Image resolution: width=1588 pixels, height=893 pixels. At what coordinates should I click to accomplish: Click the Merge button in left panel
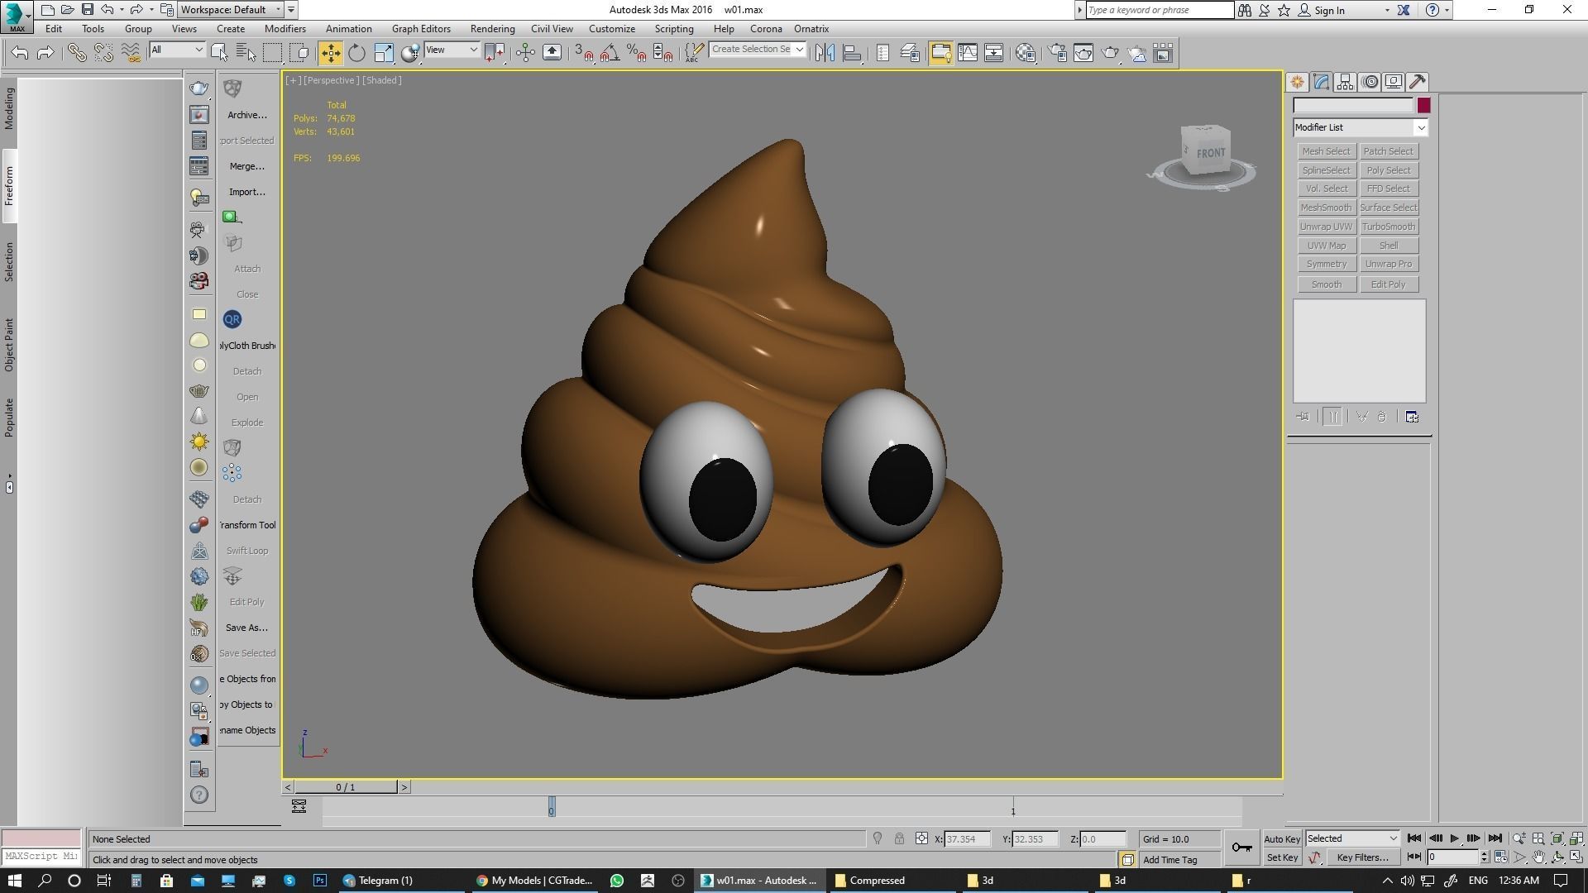click(247, 166)
